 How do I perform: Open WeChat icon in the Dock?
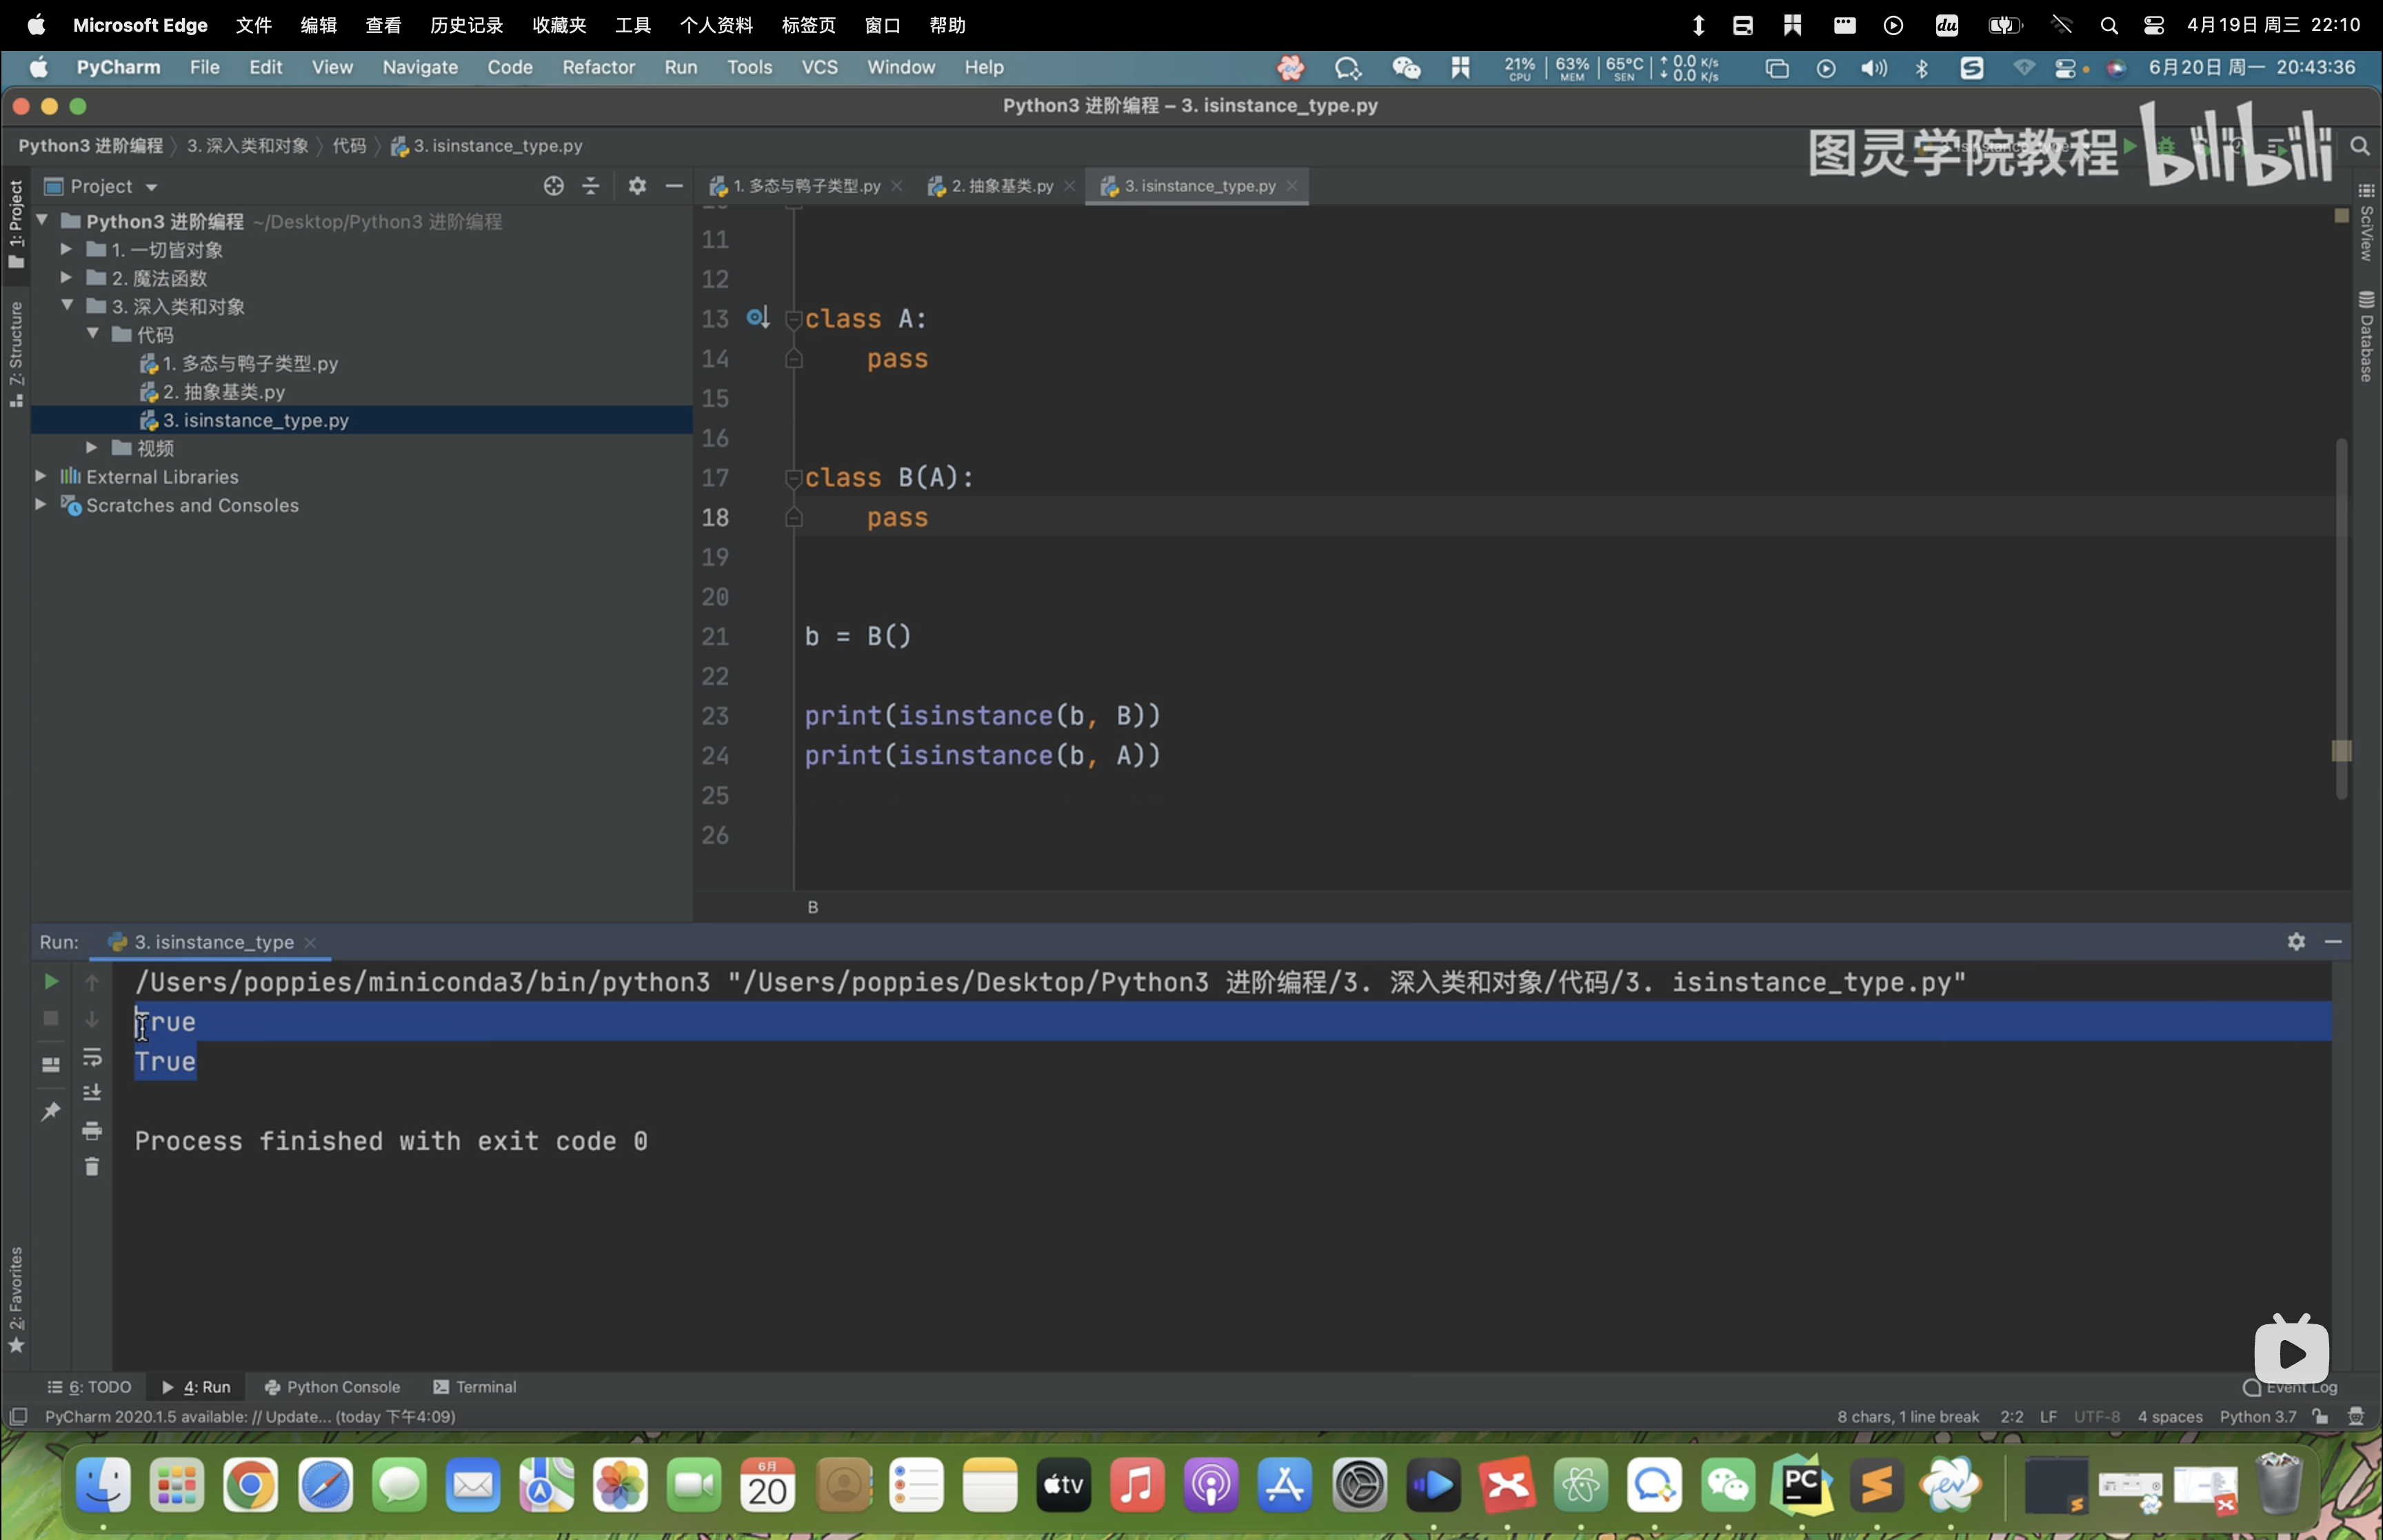click(1729, 1485)
